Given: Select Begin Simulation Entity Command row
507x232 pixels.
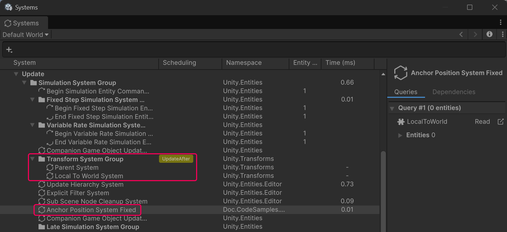Looking at the screenshot, I should coord(190,91).
